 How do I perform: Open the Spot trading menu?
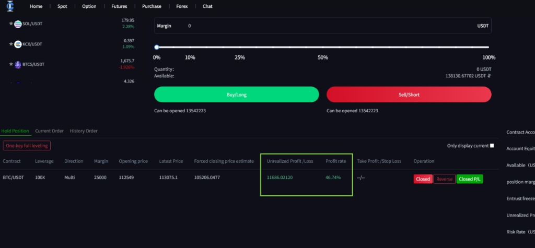pos(62,6)
